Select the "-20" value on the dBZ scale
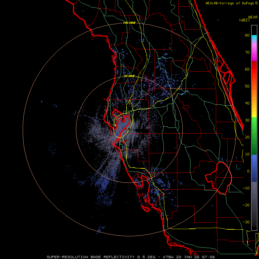This screenshot has height=259, width=259. click(x=246, y=205)
